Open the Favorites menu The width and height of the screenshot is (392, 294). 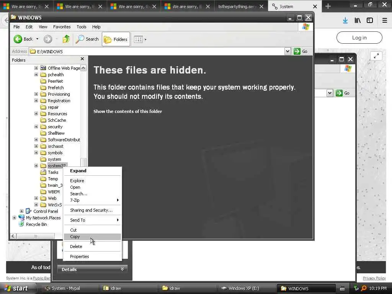tap(62, 27)
